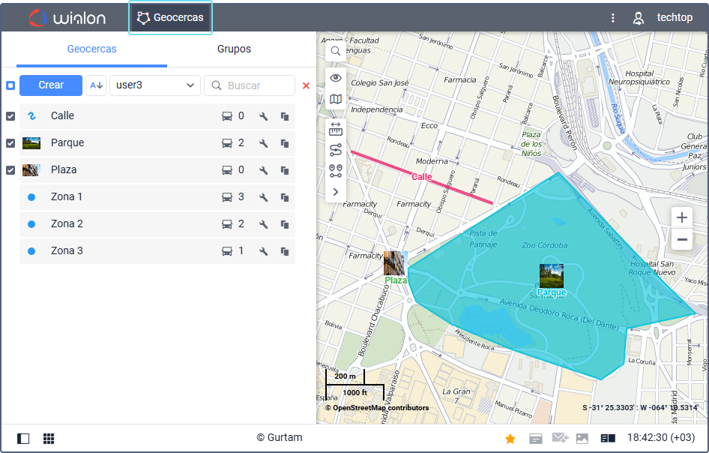709x453 pixels.
Task: Click the apps grid icon in bottom bar
Action: tap(49, 438)
